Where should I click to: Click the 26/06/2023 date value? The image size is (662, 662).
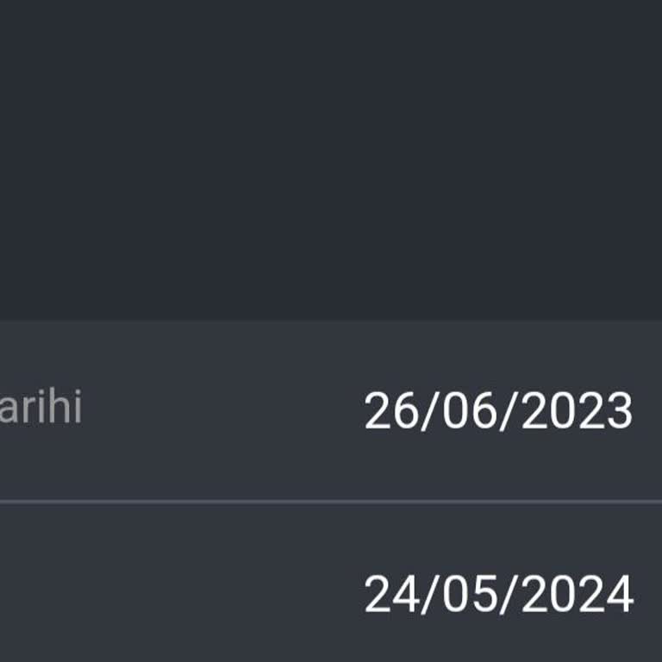click(498, 411)
